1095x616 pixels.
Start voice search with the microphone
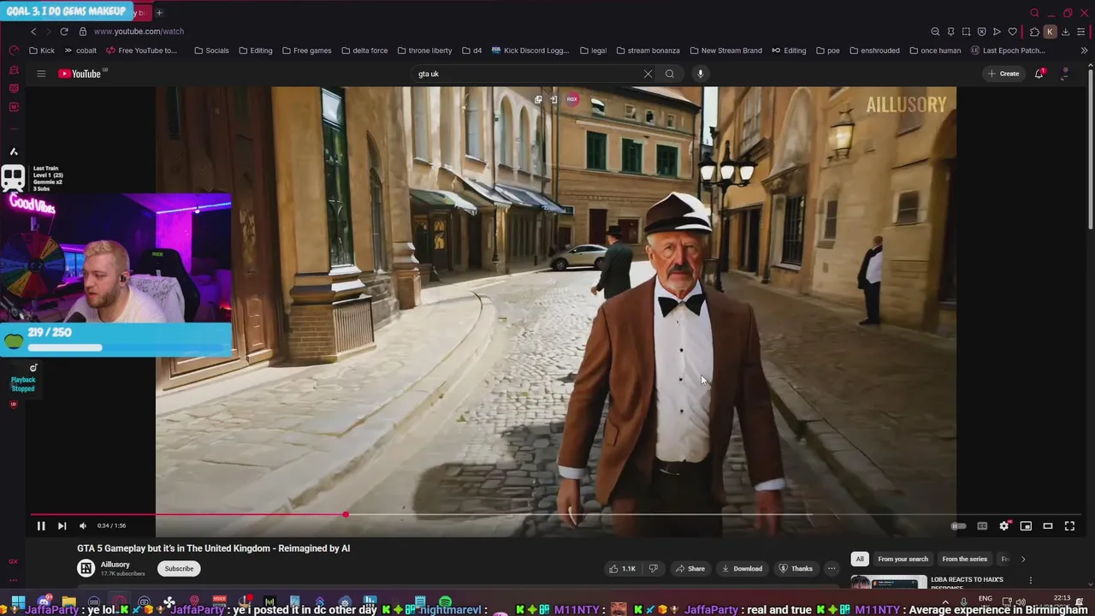coord(700,74)
